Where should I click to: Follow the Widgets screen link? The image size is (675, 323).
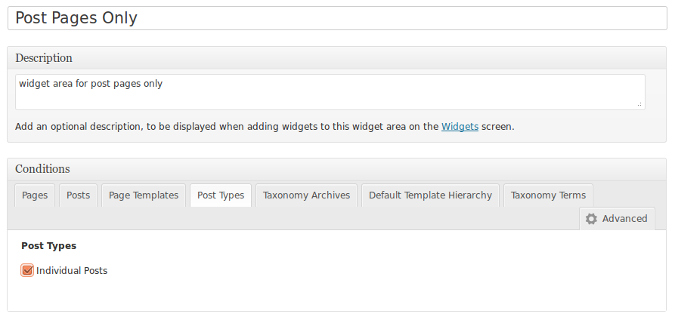point(460,127)
